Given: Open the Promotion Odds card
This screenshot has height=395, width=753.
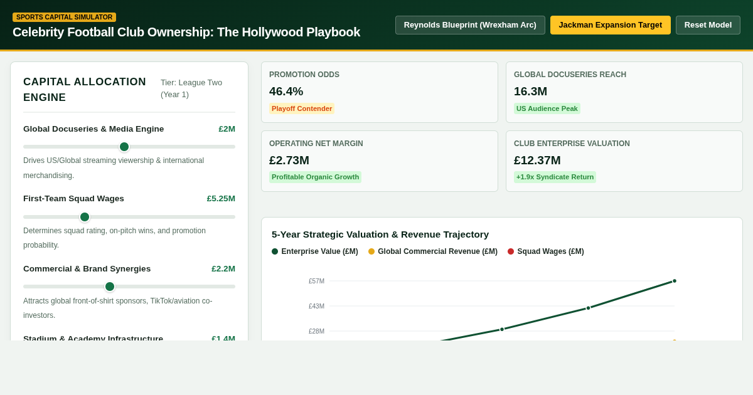Looking at the screenshot, I should (x=380, y=92).
